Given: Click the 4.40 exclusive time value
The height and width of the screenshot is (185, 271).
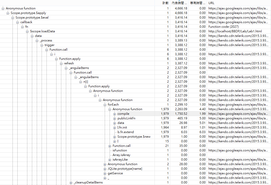Looking at the screenshot, I should 202,109.
